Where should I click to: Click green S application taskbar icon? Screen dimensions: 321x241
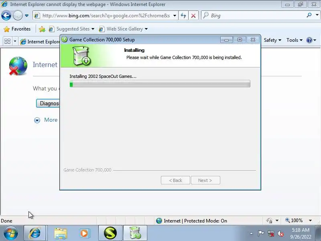110,233
